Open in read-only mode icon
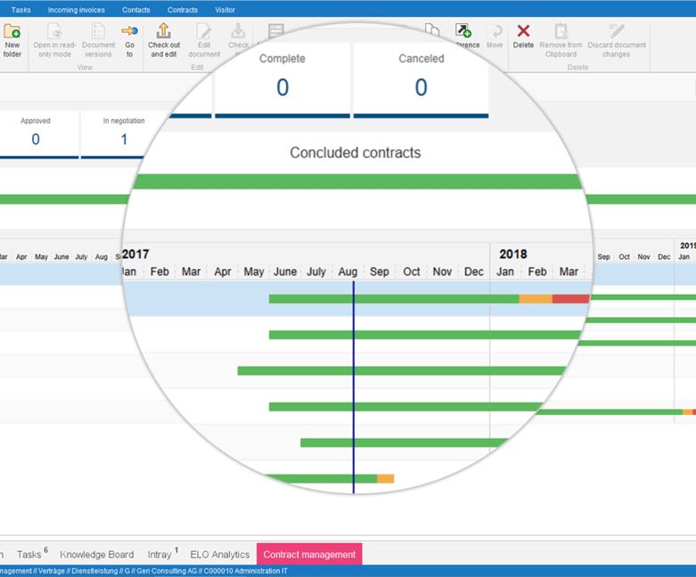The height and width of the screenshot is (577, 696). [54, 31]
